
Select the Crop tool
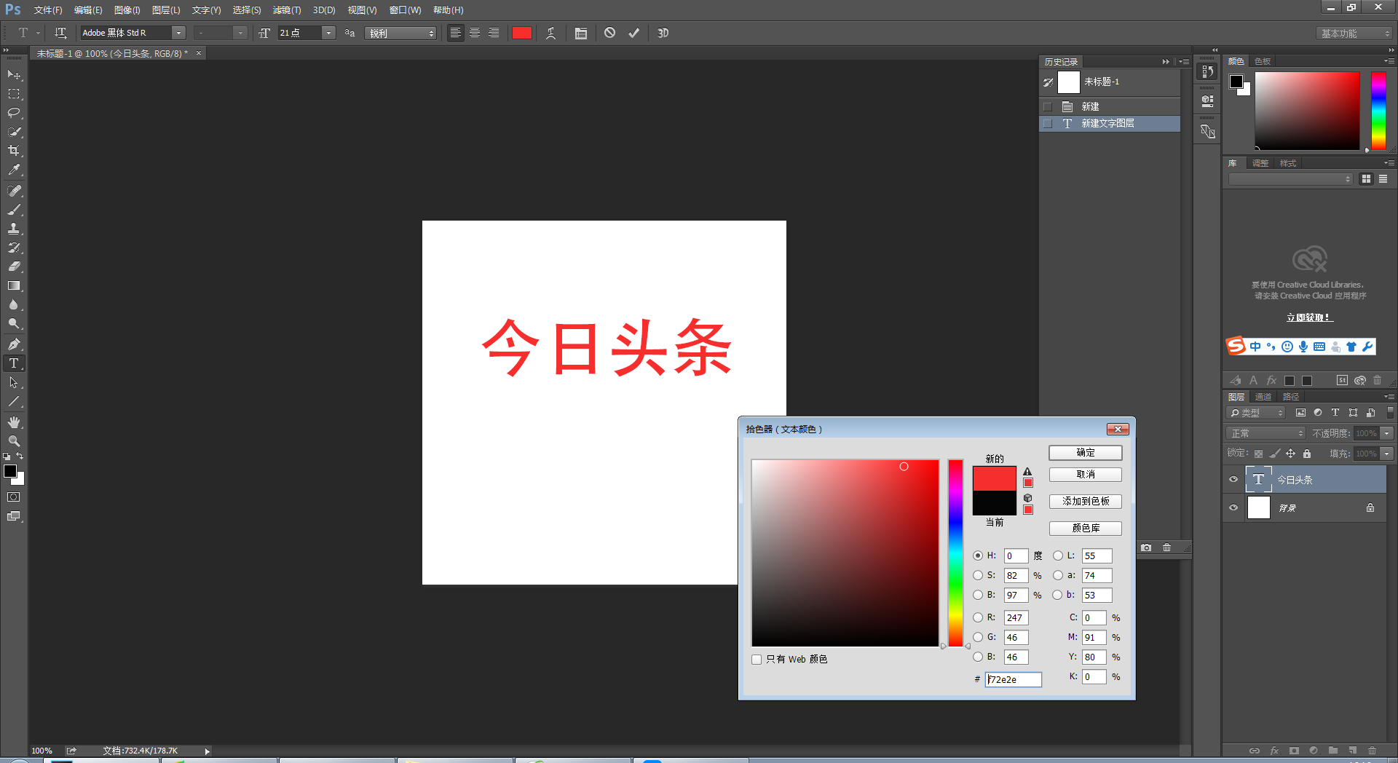click(14, 151)
